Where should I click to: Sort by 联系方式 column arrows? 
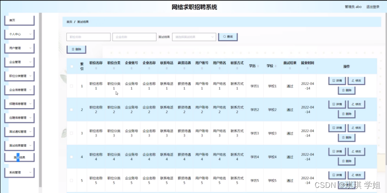237,68
